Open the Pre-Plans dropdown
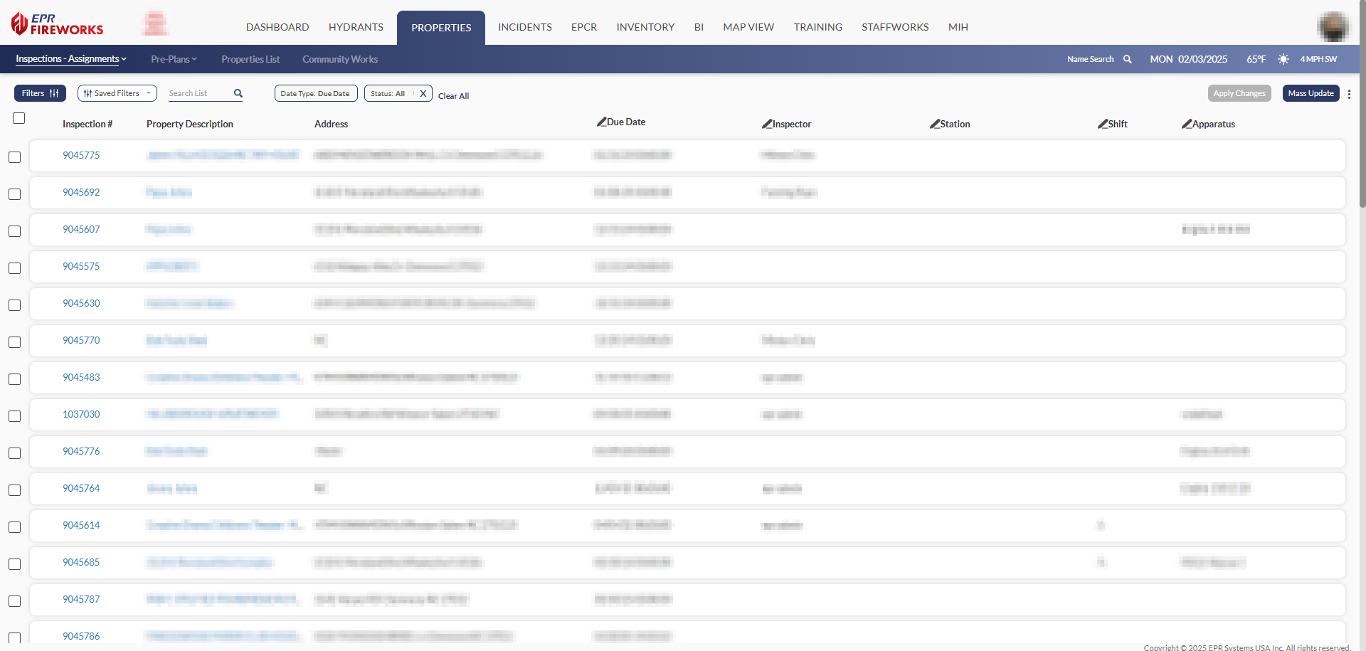This screenshot has height=651, width=1366. 173,59
